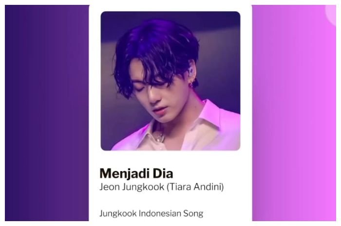Click the bright pink panel beside the card

(294, 113)
